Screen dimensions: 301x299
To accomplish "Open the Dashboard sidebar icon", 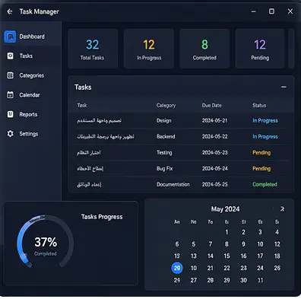I will (10, 37).
